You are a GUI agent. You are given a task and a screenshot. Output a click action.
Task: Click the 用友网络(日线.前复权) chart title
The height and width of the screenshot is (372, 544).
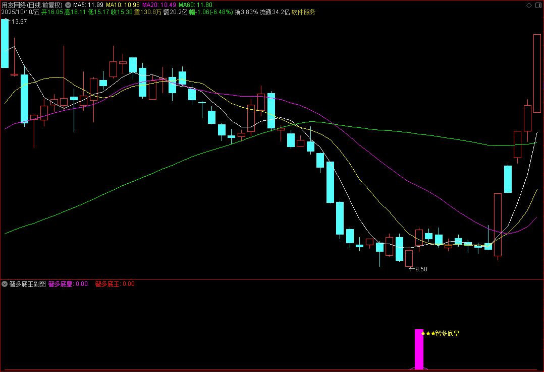(32, 5)
